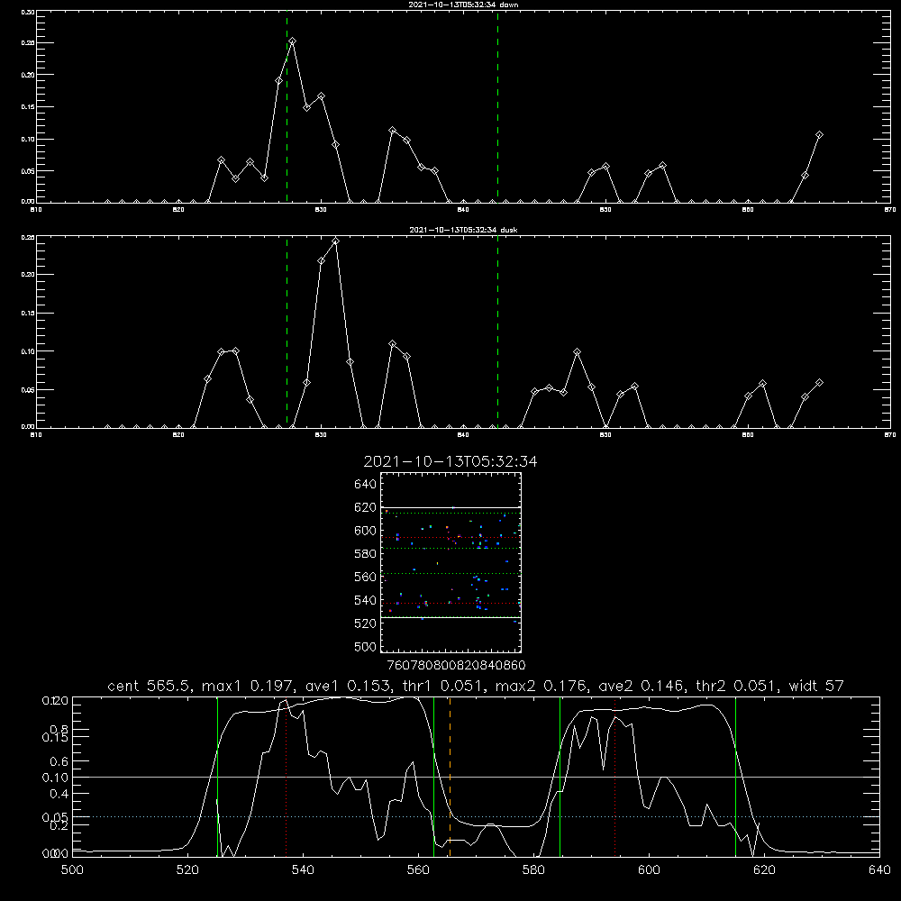Click the upper white horizontal line in scatter panel

pos(450,507)
